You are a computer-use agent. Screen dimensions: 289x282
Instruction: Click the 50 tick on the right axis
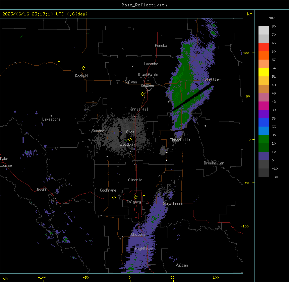tap(248, 96)
